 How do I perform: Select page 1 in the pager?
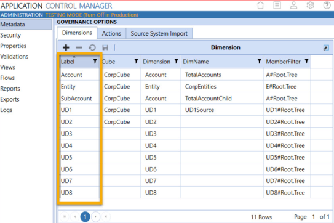click(x=85, y=217)
